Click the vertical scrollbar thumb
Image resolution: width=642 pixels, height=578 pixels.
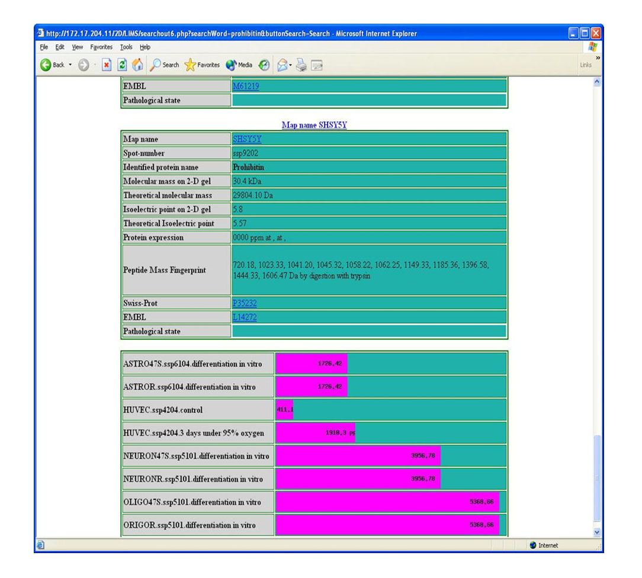pos(597,478)
